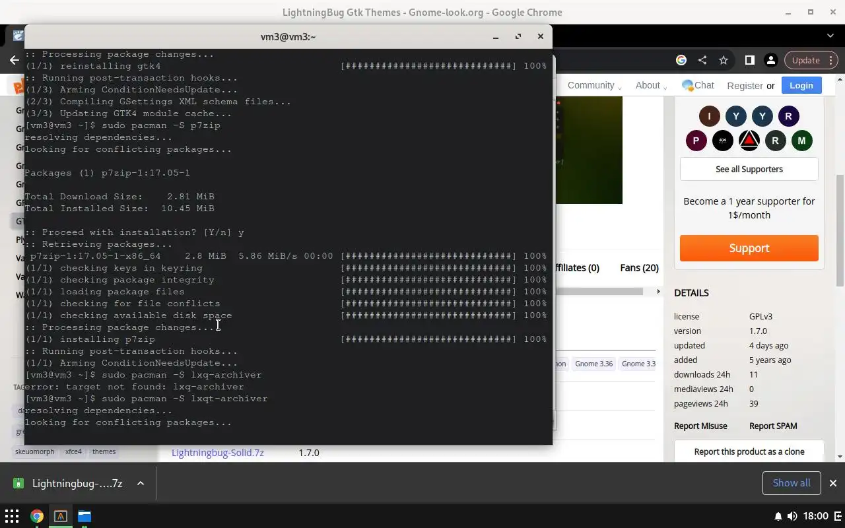Image resolution: width=845 pixels, height=528 pixels.
Task: Open notifications bell in system tray
Action: pyautogui.click(x=778, y=516)
